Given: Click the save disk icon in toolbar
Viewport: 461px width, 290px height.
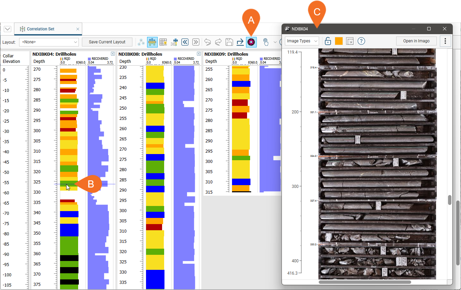Looking at the screenshot, I should [229, 42].
